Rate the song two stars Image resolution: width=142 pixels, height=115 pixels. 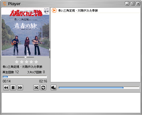[x=22, y=62]
